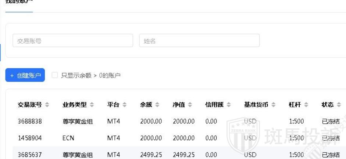Select account row 3688838

[30, 122]
